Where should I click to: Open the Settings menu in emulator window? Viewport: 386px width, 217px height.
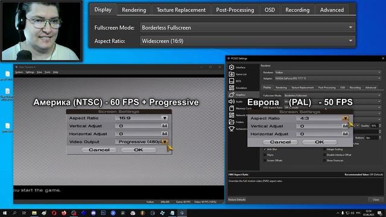tap(30, 72)
